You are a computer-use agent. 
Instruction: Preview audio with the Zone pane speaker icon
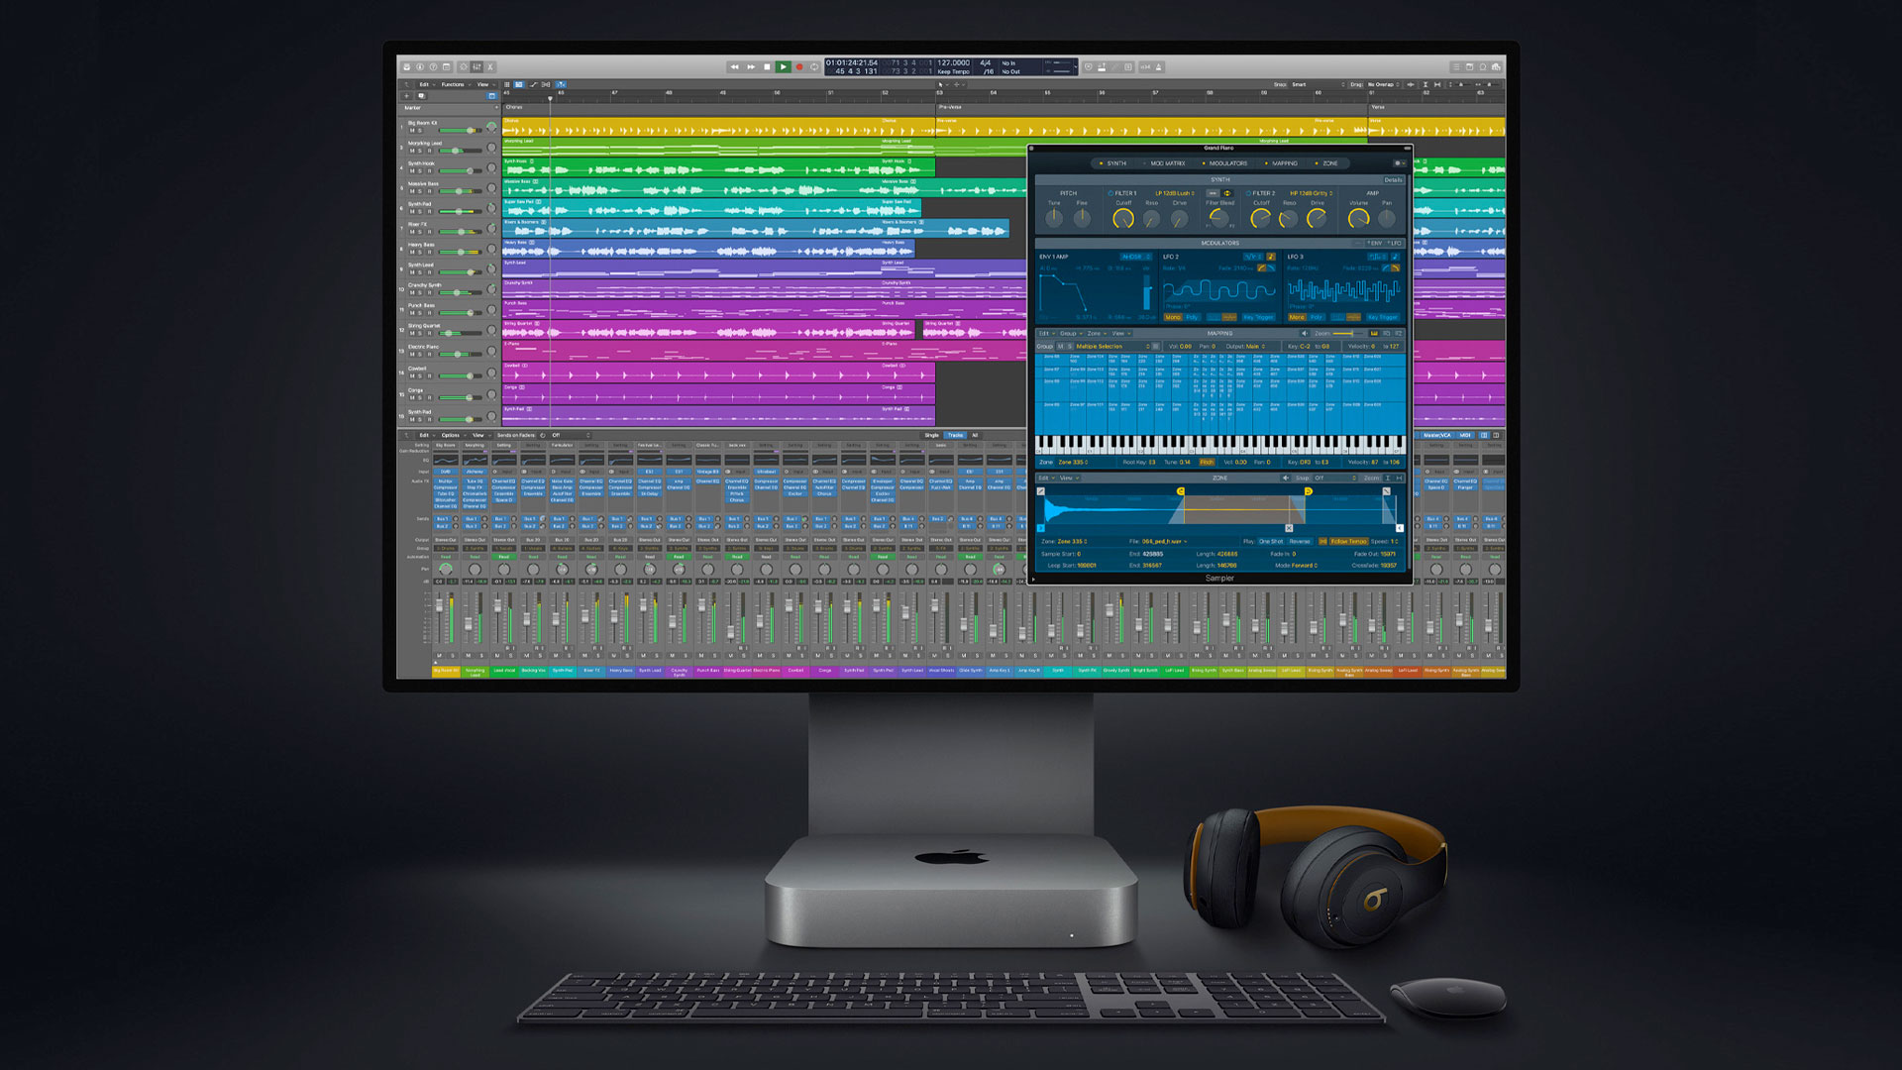pyautogui.click(x=1286, y=478)
